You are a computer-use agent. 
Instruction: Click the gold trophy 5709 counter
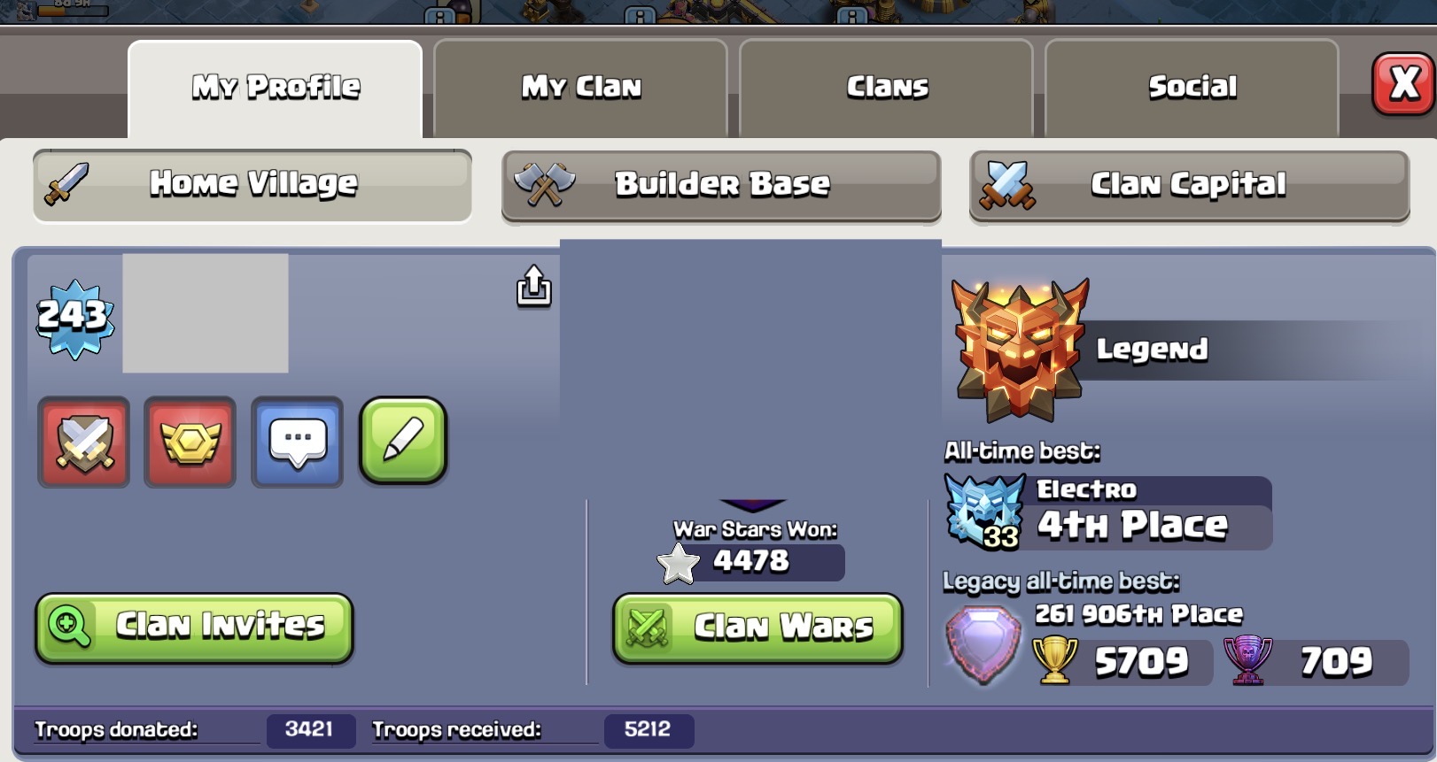1121,662
